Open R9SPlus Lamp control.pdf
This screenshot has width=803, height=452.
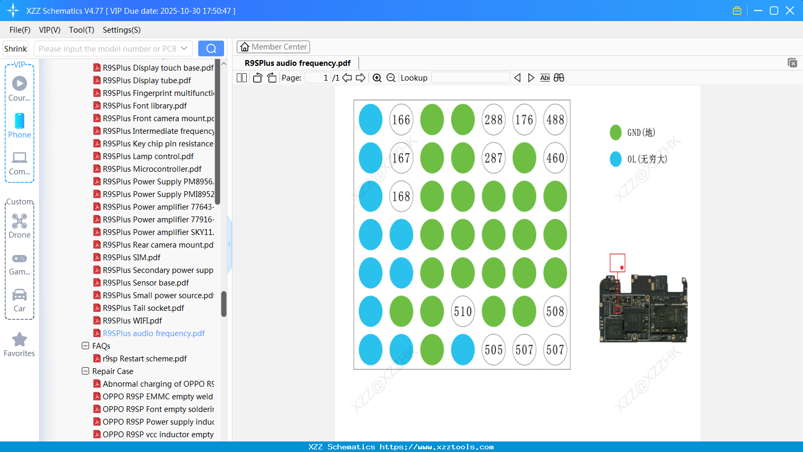click(x=143, y=156)
